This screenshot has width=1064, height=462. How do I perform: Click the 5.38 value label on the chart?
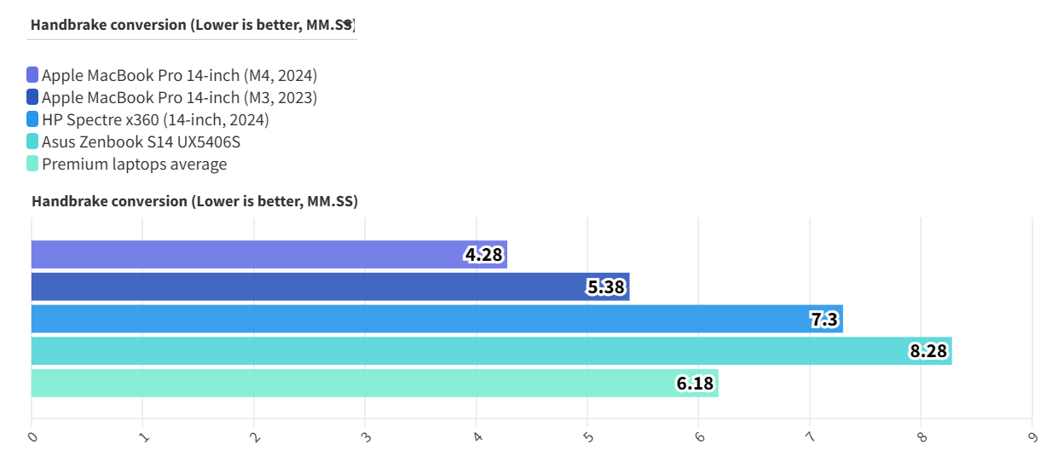coord(606,286)
